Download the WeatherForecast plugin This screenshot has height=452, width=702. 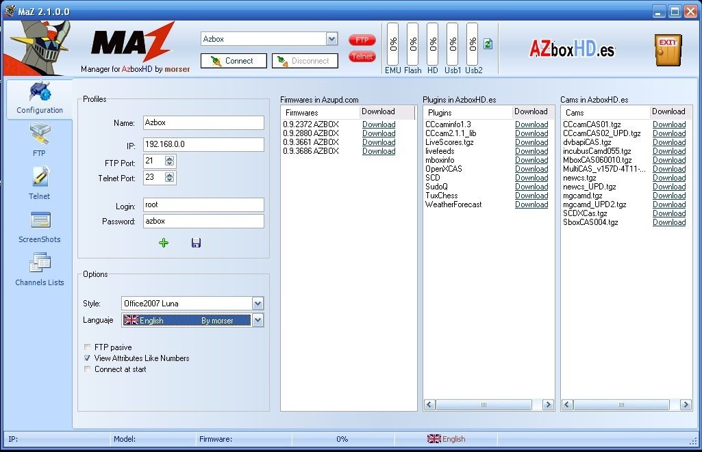[x=531, y=204]
